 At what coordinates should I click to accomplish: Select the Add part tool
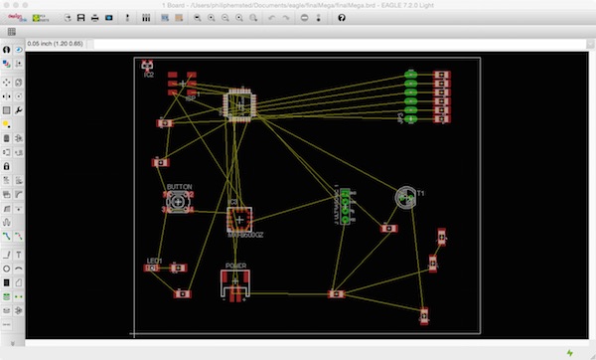coord(18,138)
